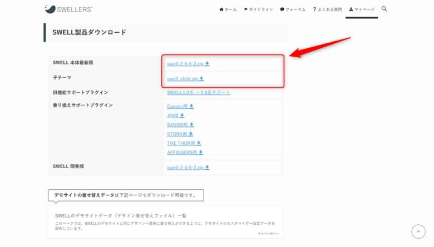The image size is (434, 247).
Task: Select the マイページ menu item
Action: [x=362, y=9]
